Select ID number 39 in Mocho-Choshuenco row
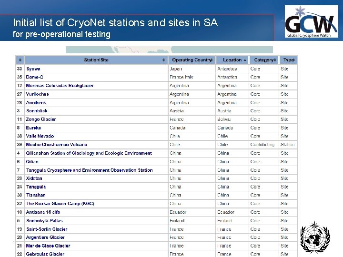The width and height of the screenshot is (343, 257). [x=20, y=145]
